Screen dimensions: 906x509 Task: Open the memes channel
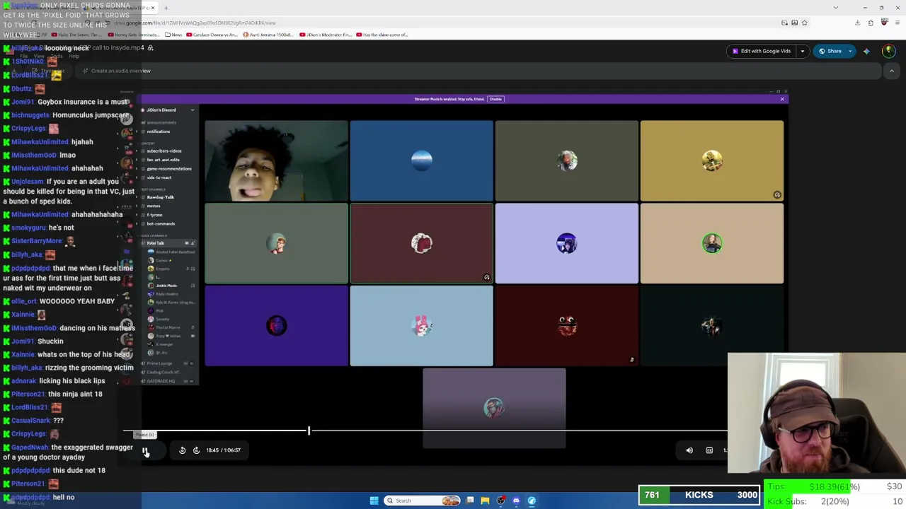(154, 206)
